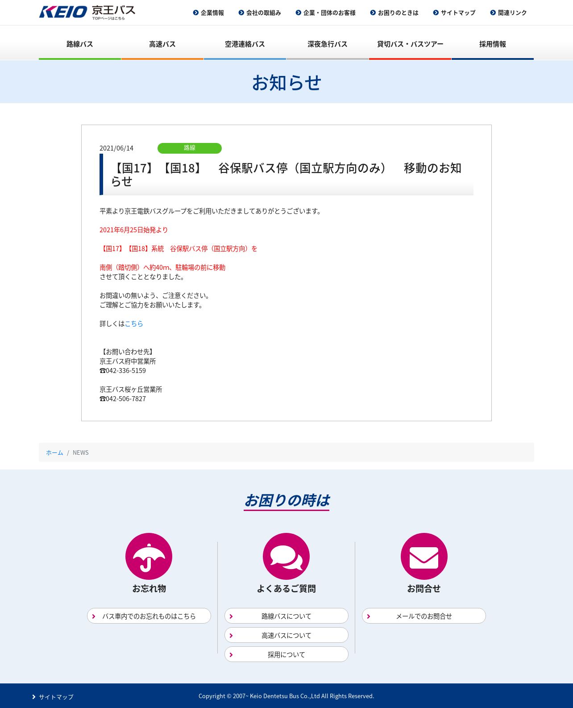Click バス車内でのお忘れものはこちら button
573x708 pixels.
pyautogui.click(x=149, y=616)
